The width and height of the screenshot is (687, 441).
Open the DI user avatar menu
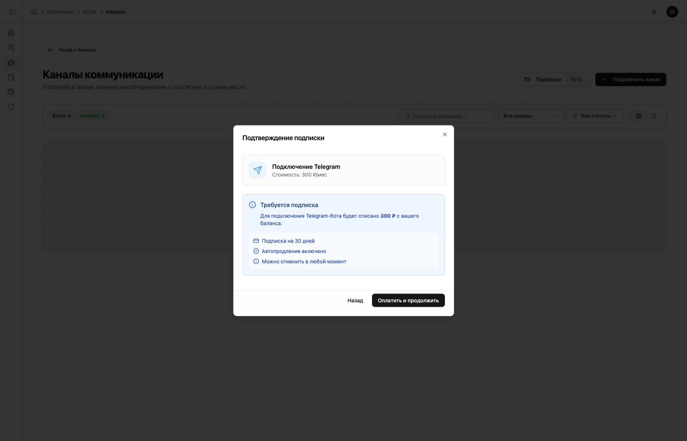pos(672,12)
